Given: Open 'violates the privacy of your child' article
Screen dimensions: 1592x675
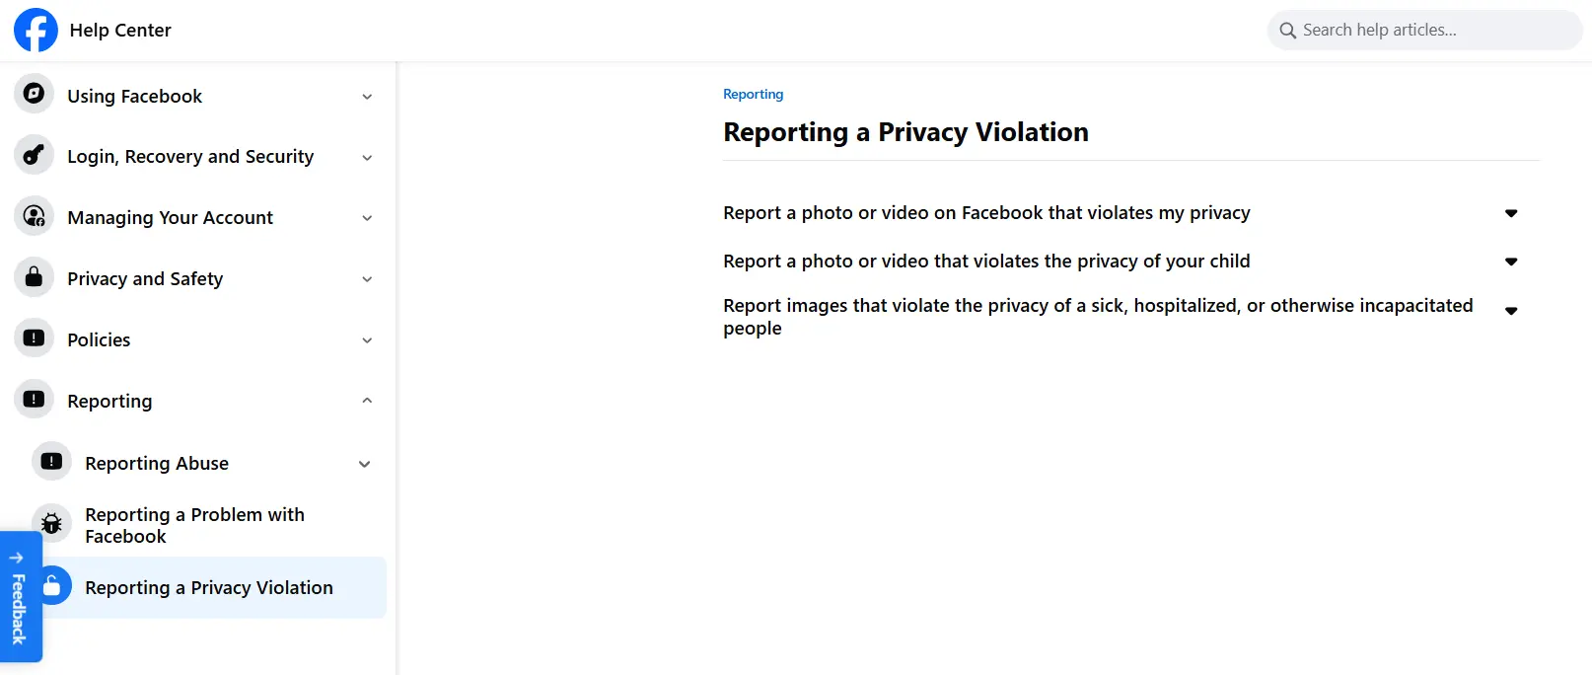Looking at the screenshot, I should pos(986,262).
